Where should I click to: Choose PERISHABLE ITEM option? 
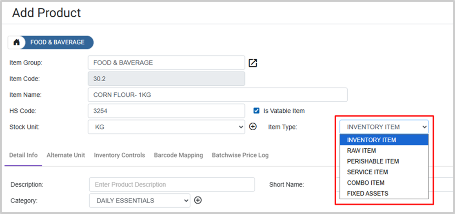(x=373, y=161)
